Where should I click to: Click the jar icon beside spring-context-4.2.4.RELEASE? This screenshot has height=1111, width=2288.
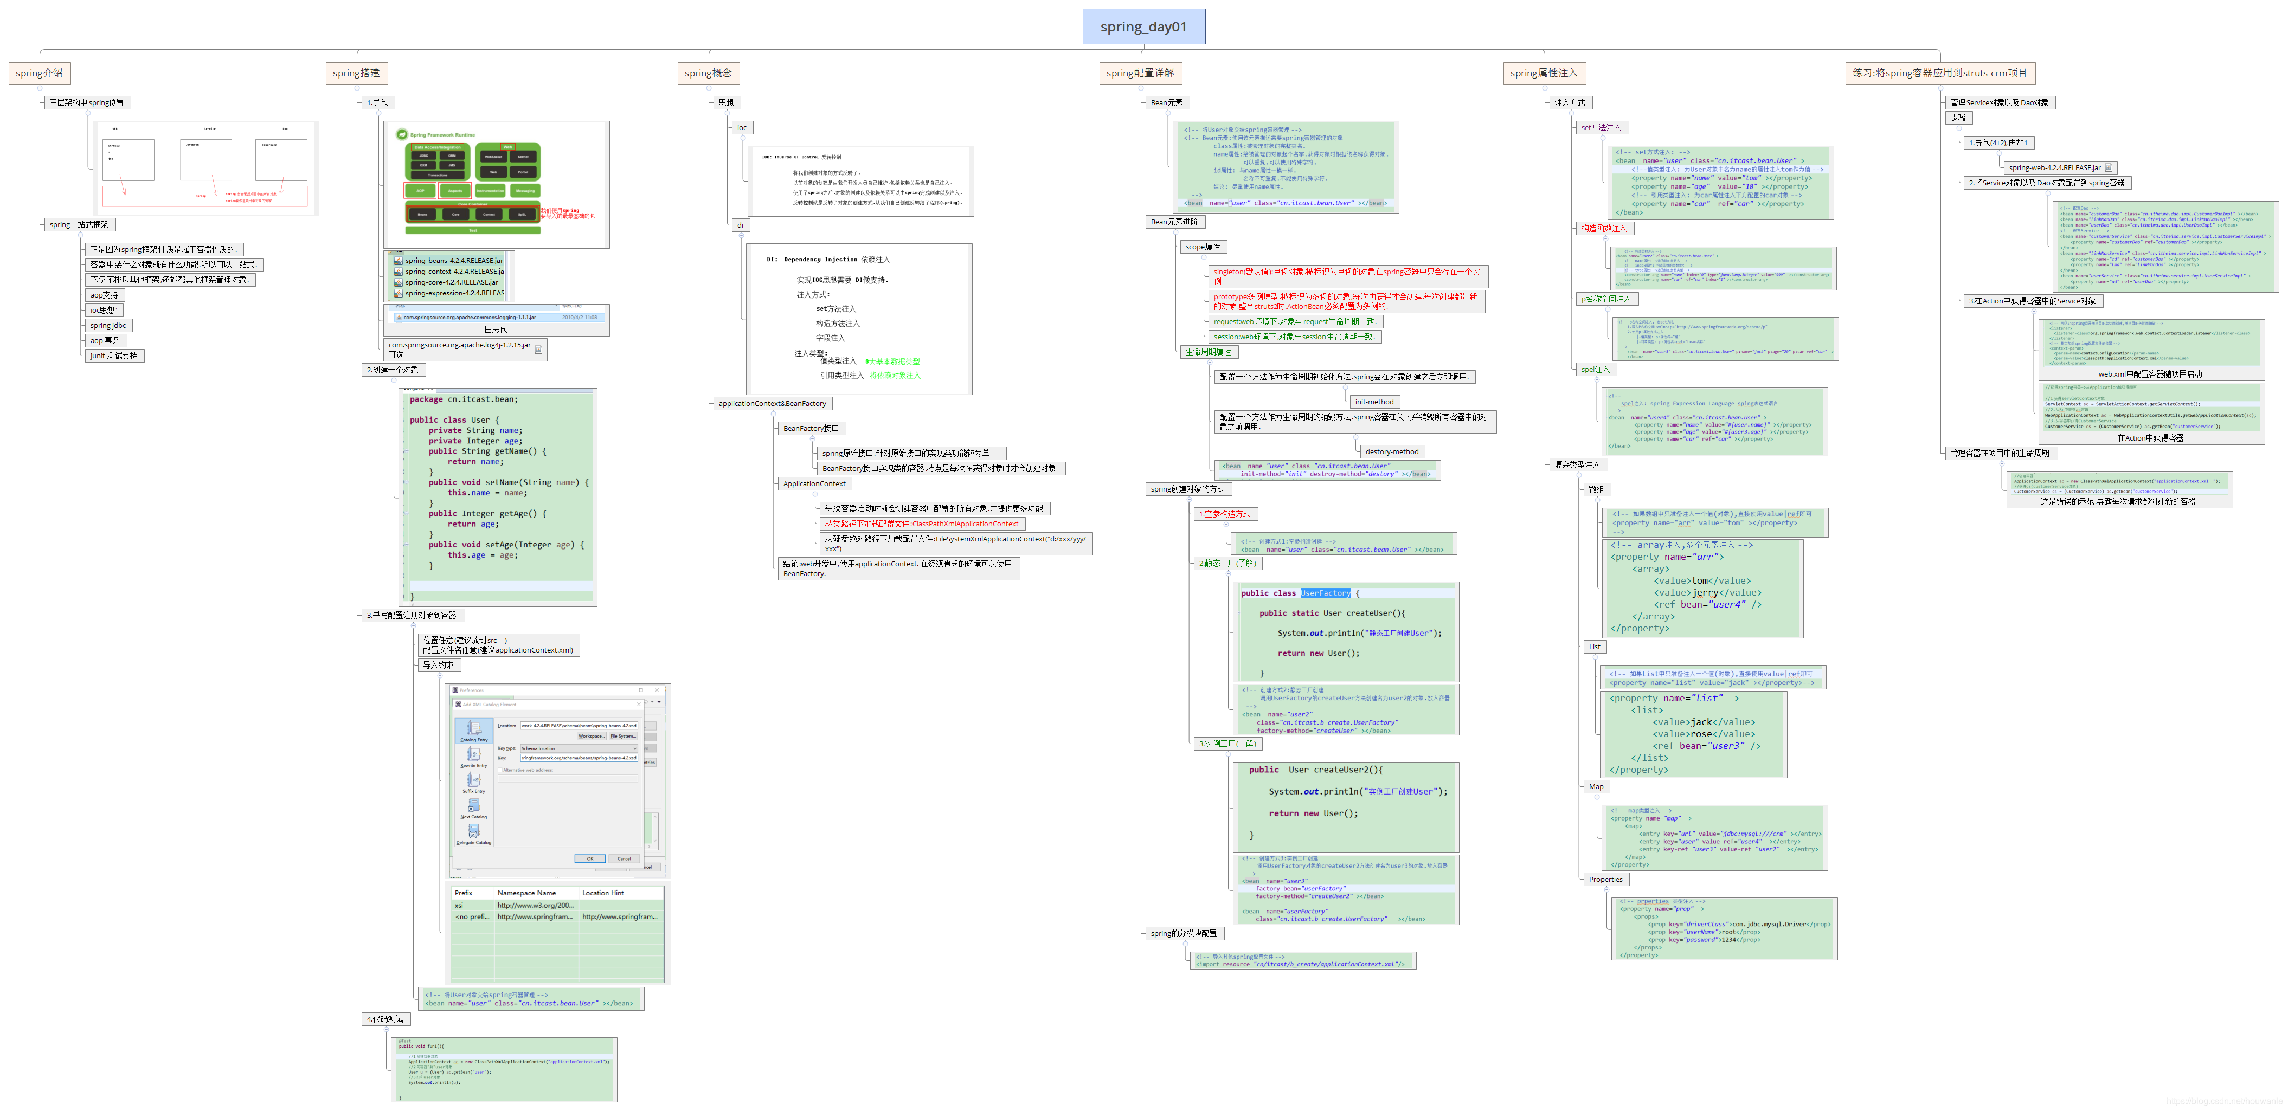[399, 272]
